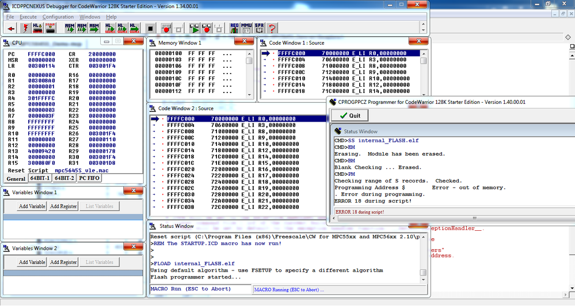
Task: Switch to the 64BIT-2 tab
Action: (64, 178)
